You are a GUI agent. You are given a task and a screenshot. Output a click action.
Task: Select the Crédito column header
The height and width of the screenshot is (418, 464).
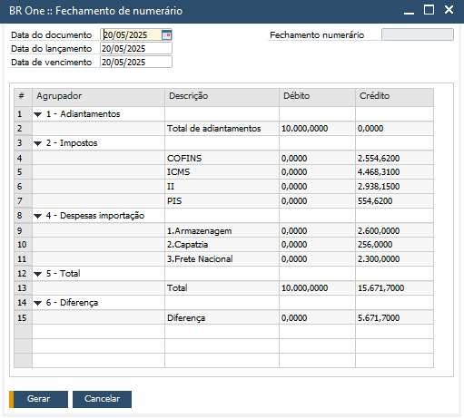point(394,97)
